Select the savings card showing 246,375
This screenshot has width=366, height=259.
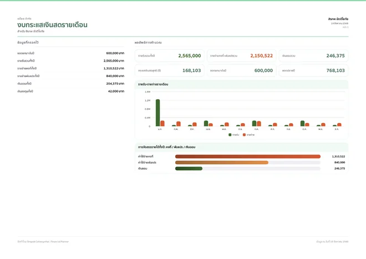click(313, 56)
